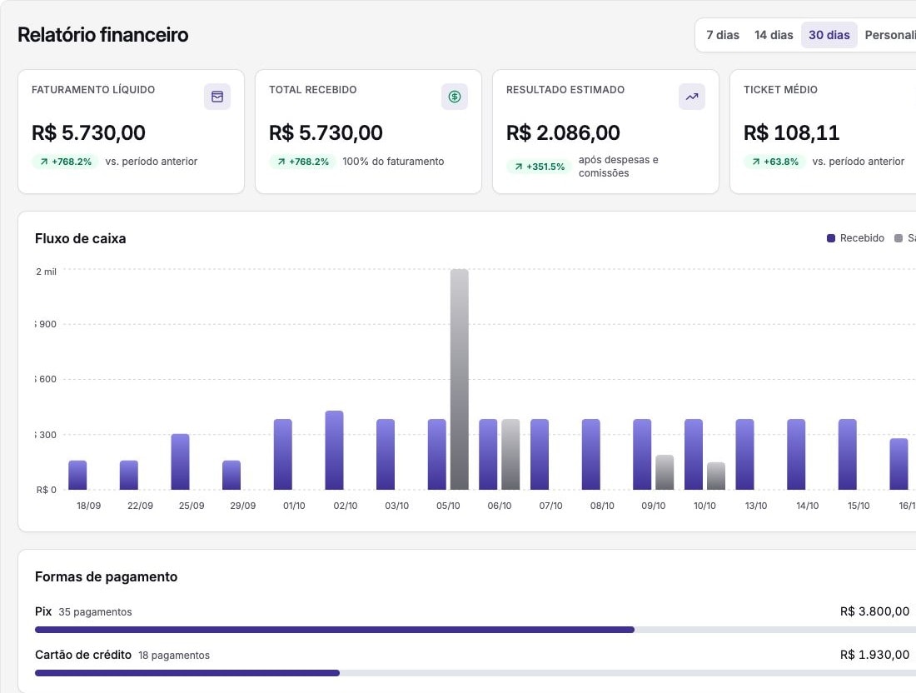
Task: Click the Cartão de crédito label
Action: pos(83,655)
